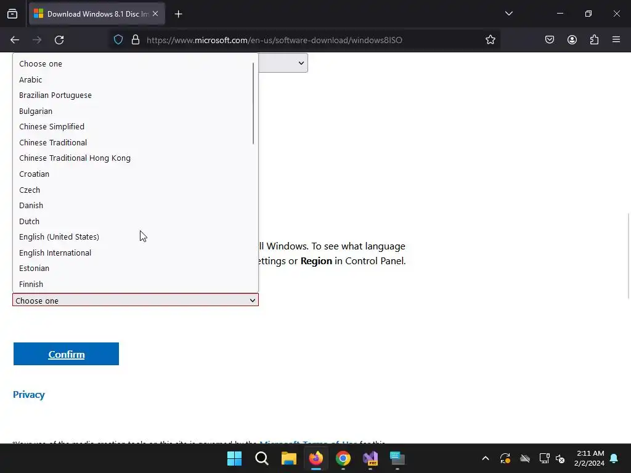Open the Firefox account icon
The image size is (631, 473).
coord(572,40)
